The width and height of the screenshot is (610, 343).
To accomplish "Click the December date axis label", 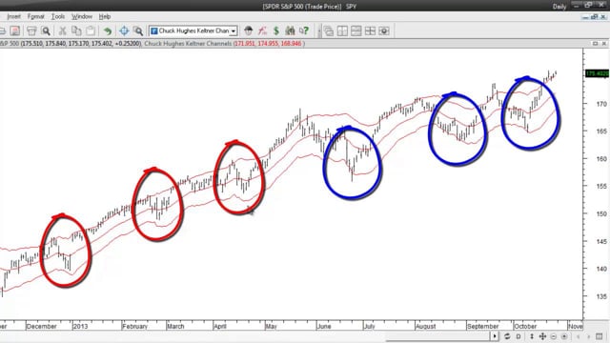I will click(x=42, y=326).
